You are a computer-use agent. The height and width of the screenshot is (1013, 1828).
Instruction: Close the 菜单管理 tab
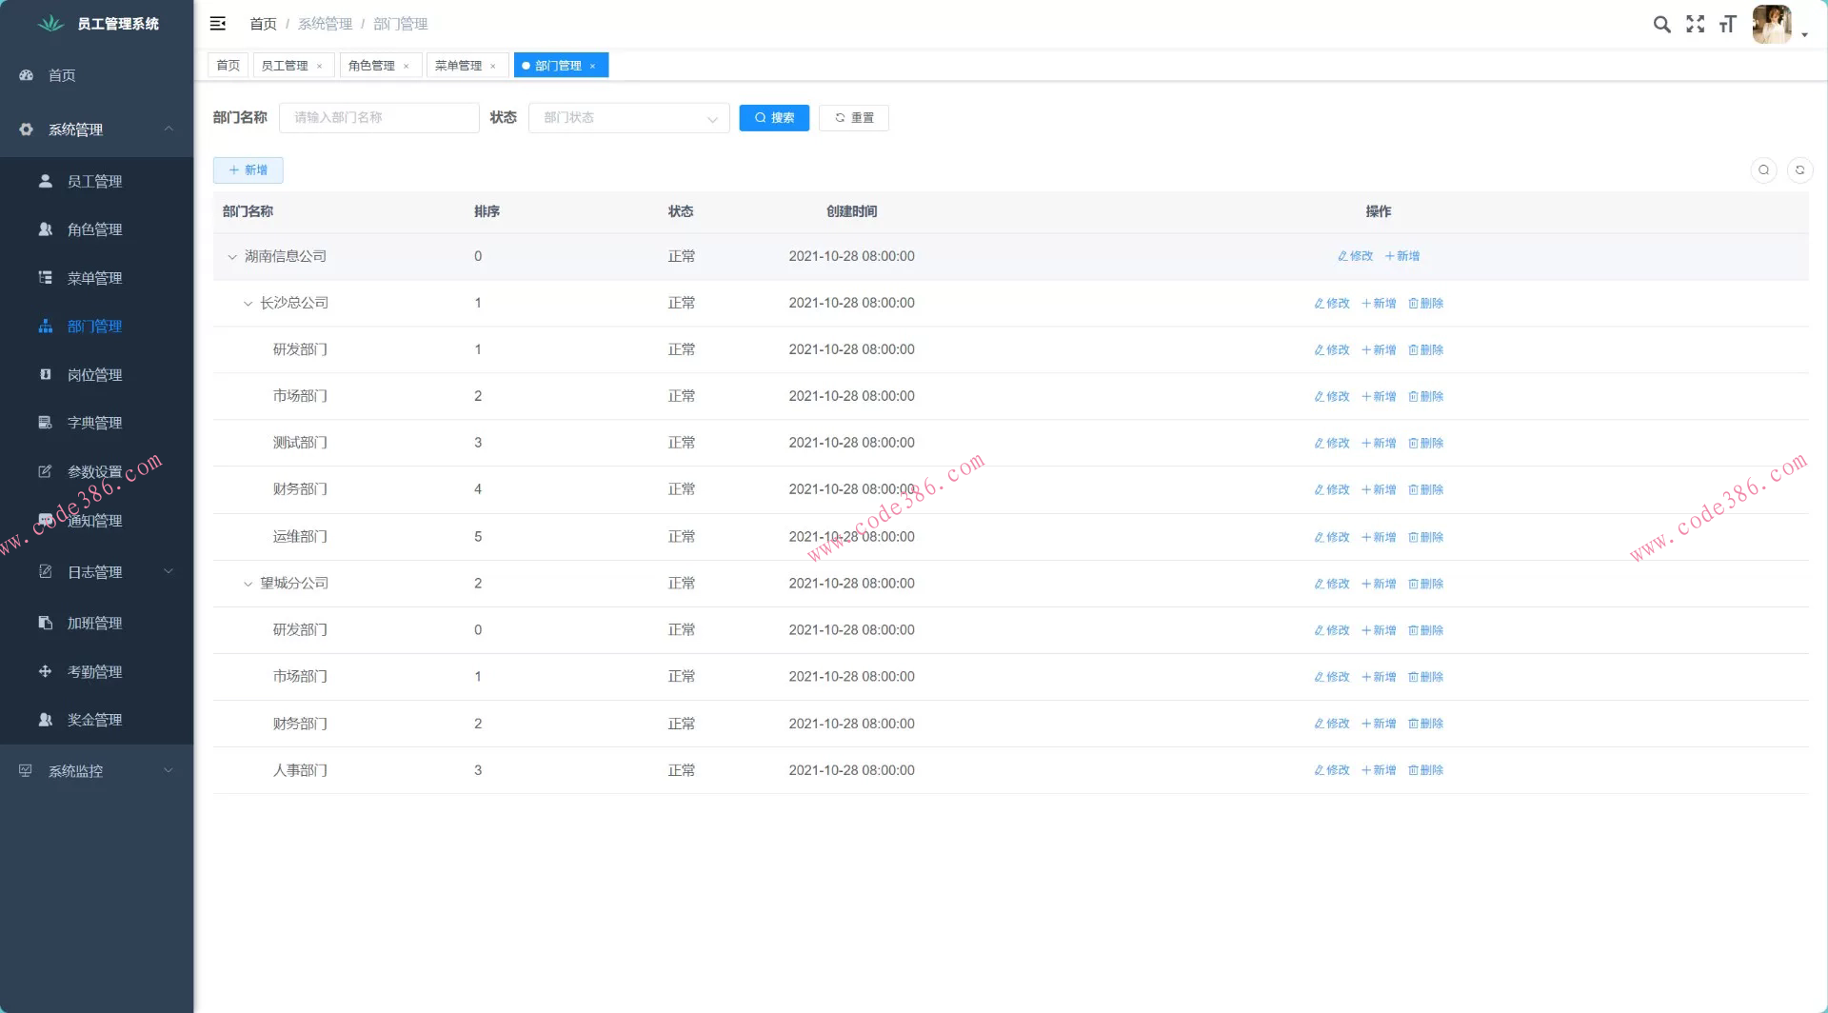493,67
